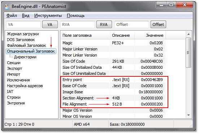Click the Поле заголовка column header

coord(85,35)
